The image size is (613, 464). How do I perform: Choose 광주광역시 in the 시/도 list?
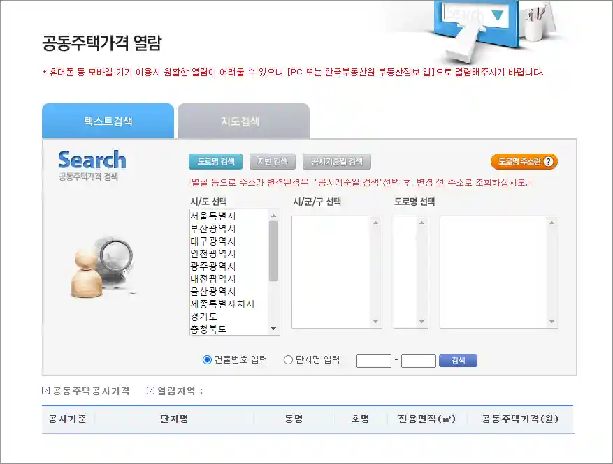click(x=212, y=266)
